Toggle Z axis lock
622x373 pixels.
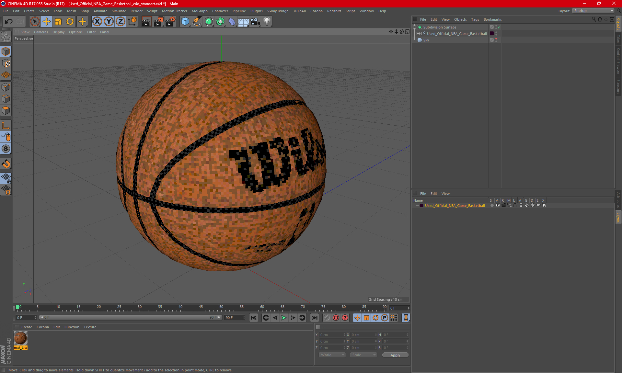[x=121, y=22]
